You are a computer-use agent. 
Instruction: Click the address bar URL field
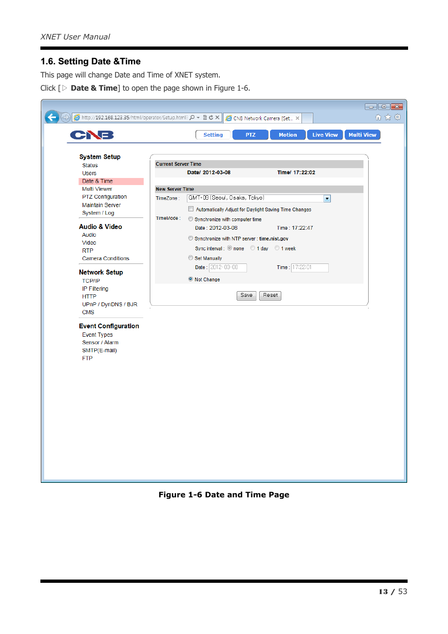pyautogui.click(x=134, y=117)
